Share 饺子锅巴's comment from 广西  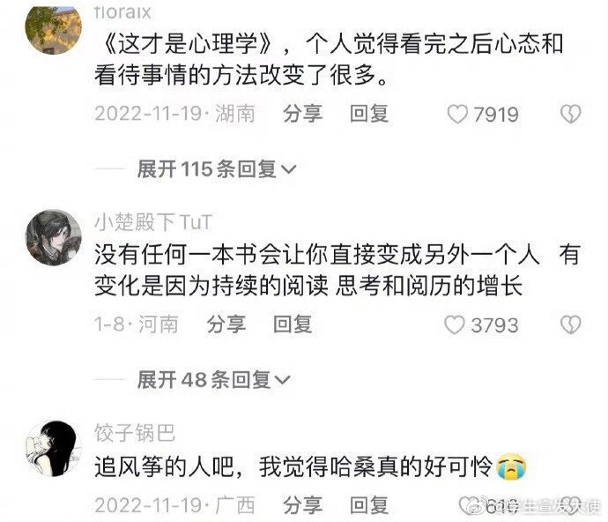303,505
